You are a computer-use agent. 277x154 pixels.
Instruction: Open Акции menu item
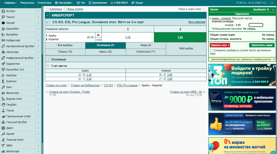tap(137, 3)
